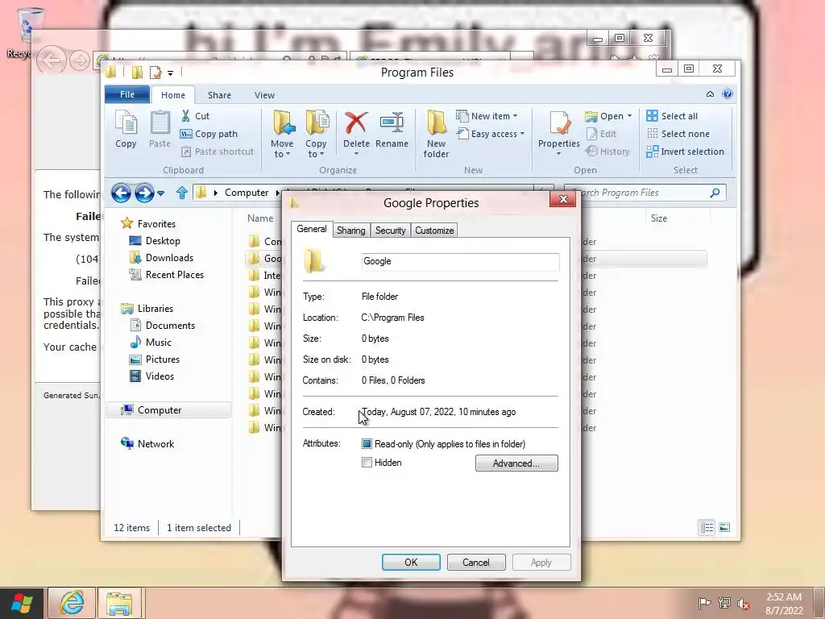Go up one folder level
Viewport: 825px width, 619px height.
click(x=181, y=193)
